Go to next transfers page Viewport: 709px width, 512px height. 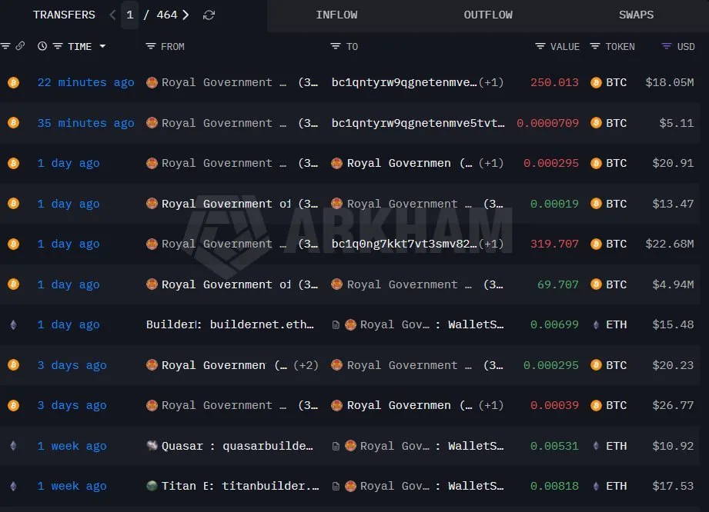(x=186, y=15)
